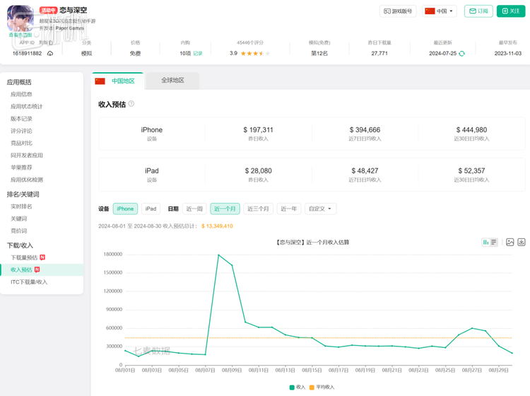Image resolution: width=530 pixels, height=396 pixels.
Task: Click the red N badge beside 下载量预估
Action: click(42, 257)
